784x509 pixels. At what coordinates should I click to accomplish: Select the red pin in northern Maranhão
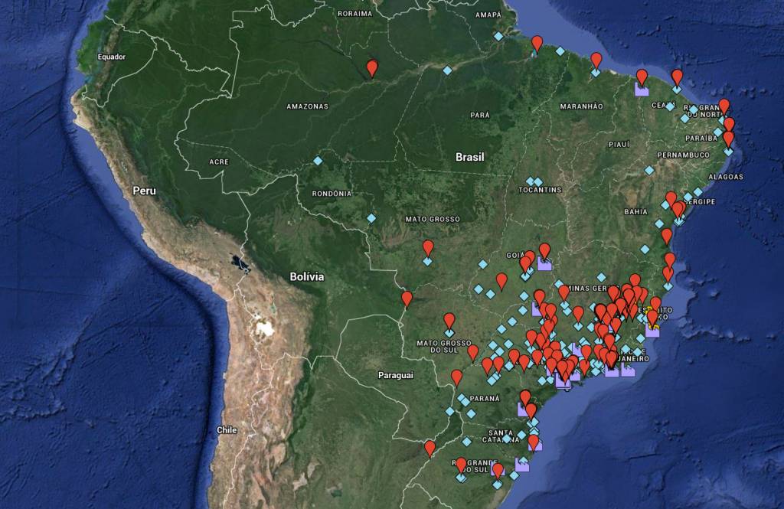pyautogui.click(x=596, y=60)
